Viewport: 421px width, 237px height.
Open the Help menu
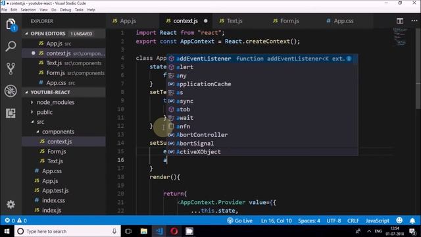click(x=91, y=10)
